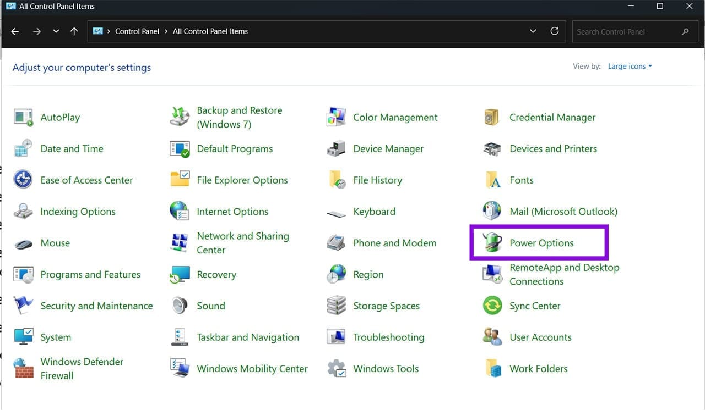Click the RemoteApp and Desktop Connections icon
The height and width of the screenshot is (410, 705).
[492, 274]
